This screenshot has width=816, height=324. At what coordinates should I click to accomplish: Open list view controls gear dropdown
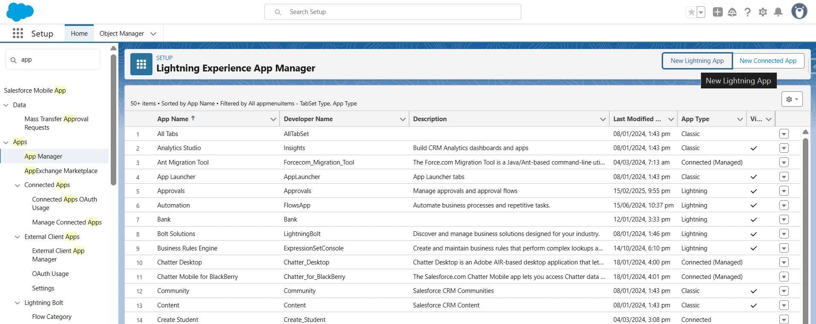pos(792,99)
